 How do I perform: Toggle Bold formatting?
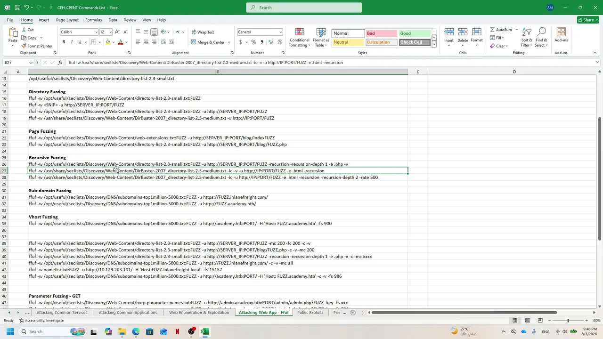(64, 42)
